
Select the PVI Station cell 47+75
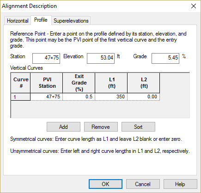[x=47, y=97]
